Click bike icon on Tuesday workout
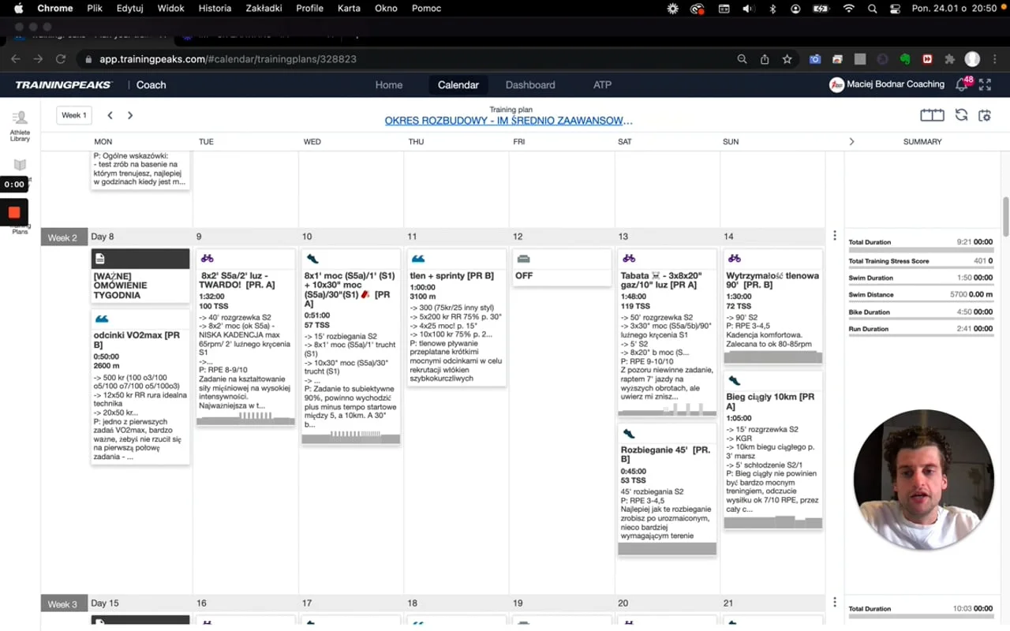The height and width of the screenshot is (631, 1010). pos(208,258)
